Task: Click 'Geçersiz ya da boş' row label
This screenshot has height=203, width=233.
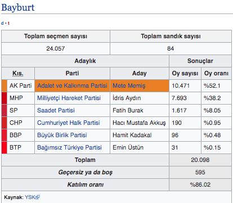Action: click(x=85, y=172)
